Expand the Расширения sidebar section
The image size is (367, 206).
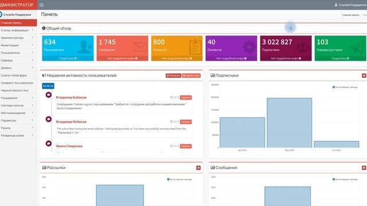(18, 98)
